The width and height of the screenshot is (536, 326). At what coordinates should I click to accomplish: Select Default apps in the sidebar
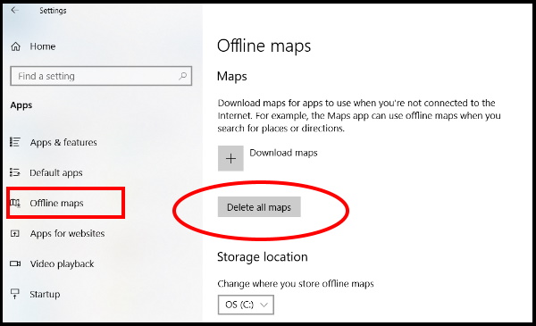[x=56, y=173]
